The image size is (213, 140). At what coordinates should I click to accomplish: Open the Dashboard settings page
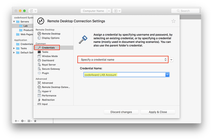(x=48, y=60)
